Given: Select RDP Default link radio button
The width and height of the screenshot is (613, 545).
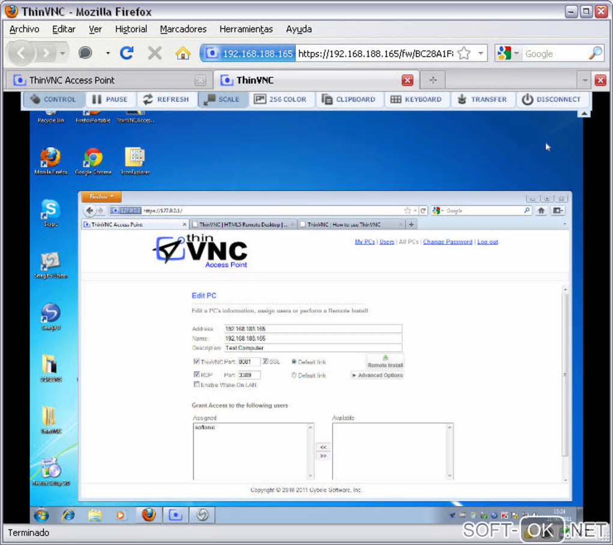Looking at the screenshot, I should 294,375.
